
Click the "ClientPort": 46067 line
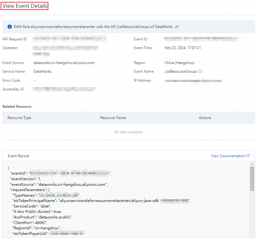(29, 222)
